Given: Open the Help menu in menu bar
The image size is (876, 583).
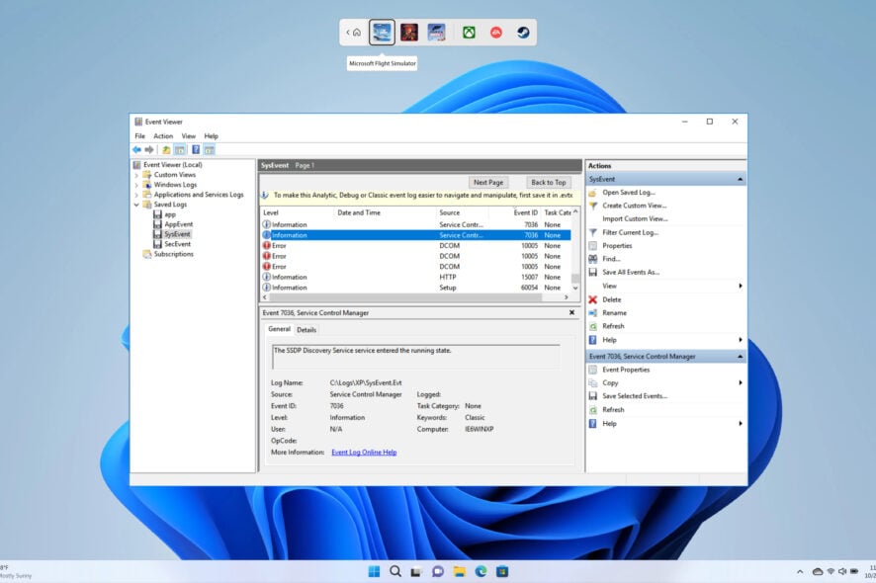Looking at the screenshot, I should click(x=212, y=136).
